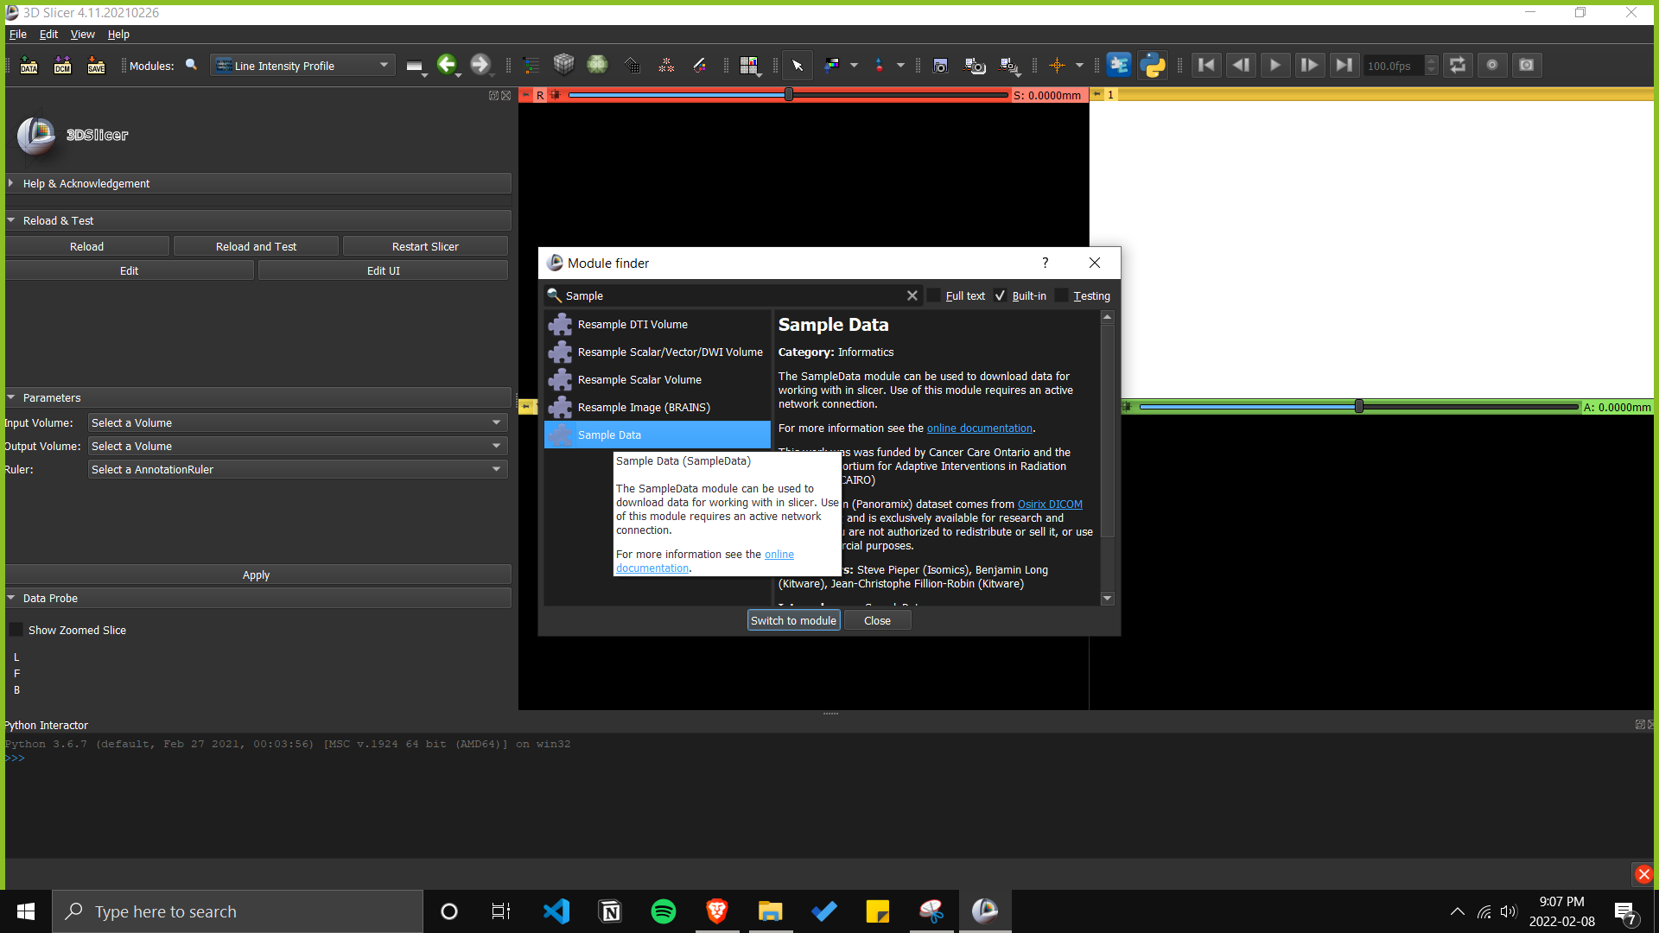
Task: Open the Data hierarchy tree module icon
Action: [531, 66]
